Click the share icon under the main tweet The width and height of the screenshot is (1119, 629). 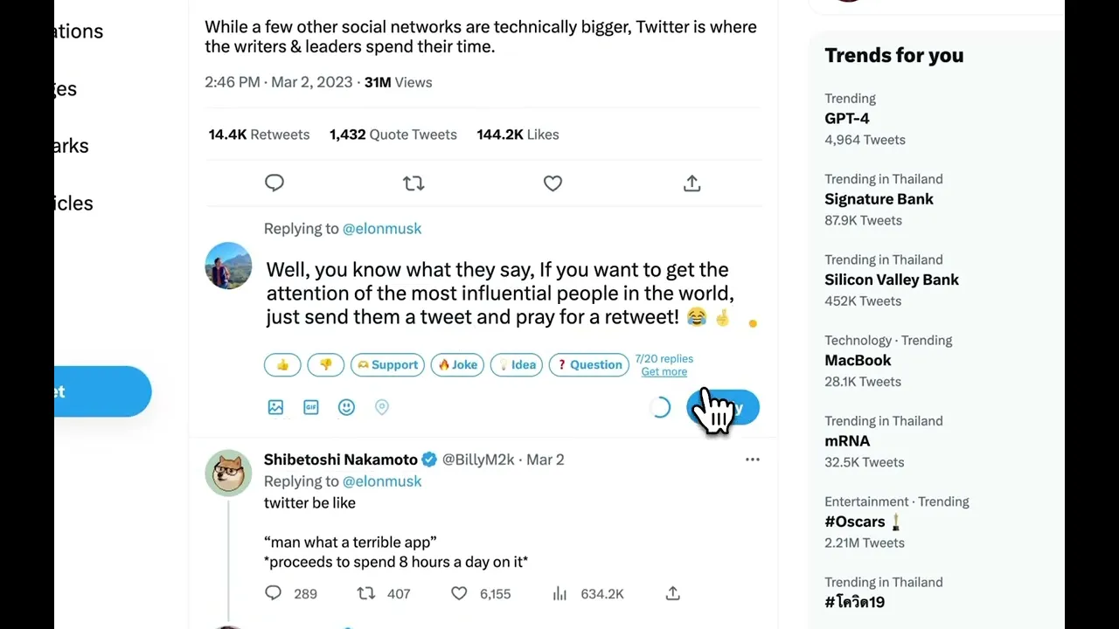(x=692, y=183)
